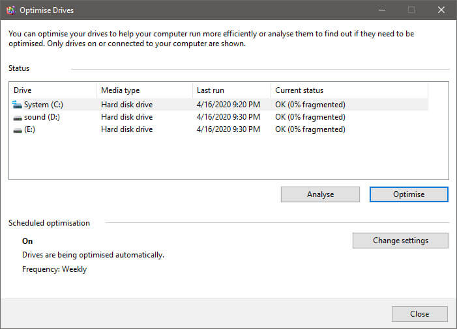The height and width of the screenshot is (329, 457).
Task: Start optimising with the Optimise button
Action: (x=409, y=194)
